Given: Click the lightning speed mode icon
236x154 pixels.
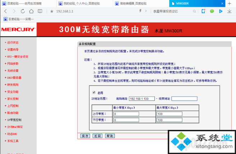Looking at the screenshot, I should pyautogui.click(x=140, y=11).
